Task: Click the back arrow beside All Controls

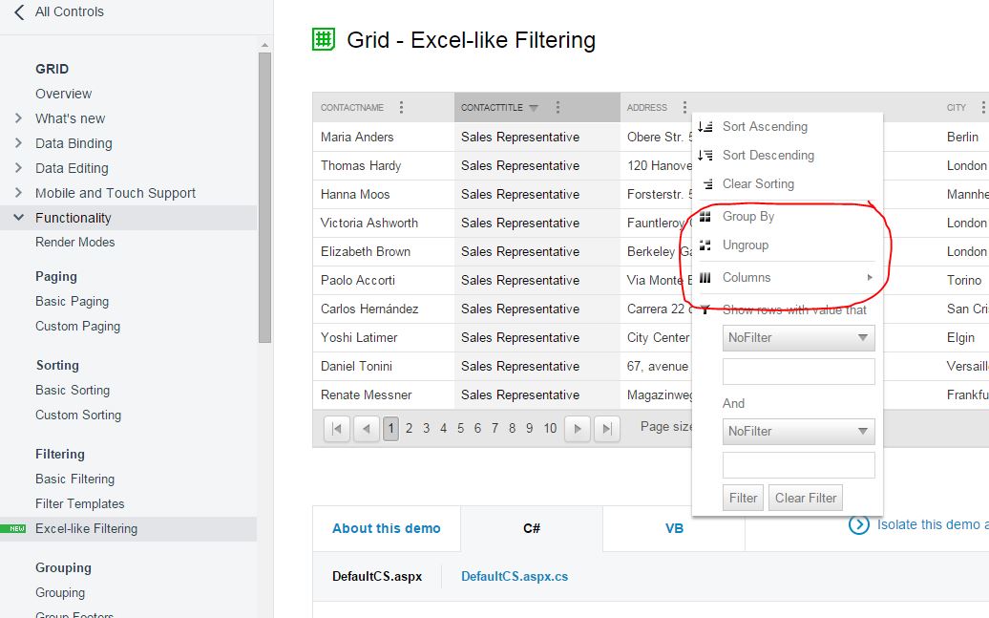Action: (19, 12)
